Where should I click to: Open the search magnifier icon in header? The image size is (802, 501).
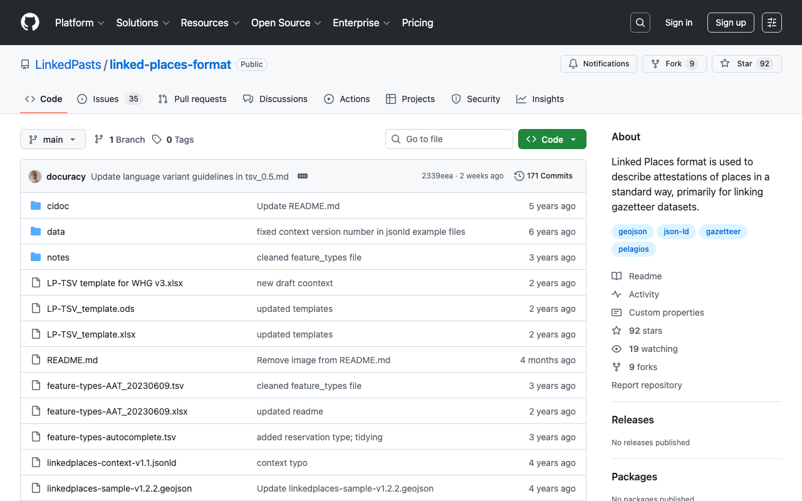click(640, 23)
